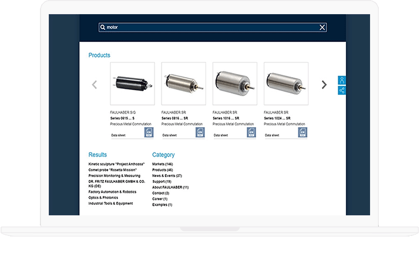Download PDF data sheet for Series 0615 S
420x253 pixels.
click(x=149, y=132)
